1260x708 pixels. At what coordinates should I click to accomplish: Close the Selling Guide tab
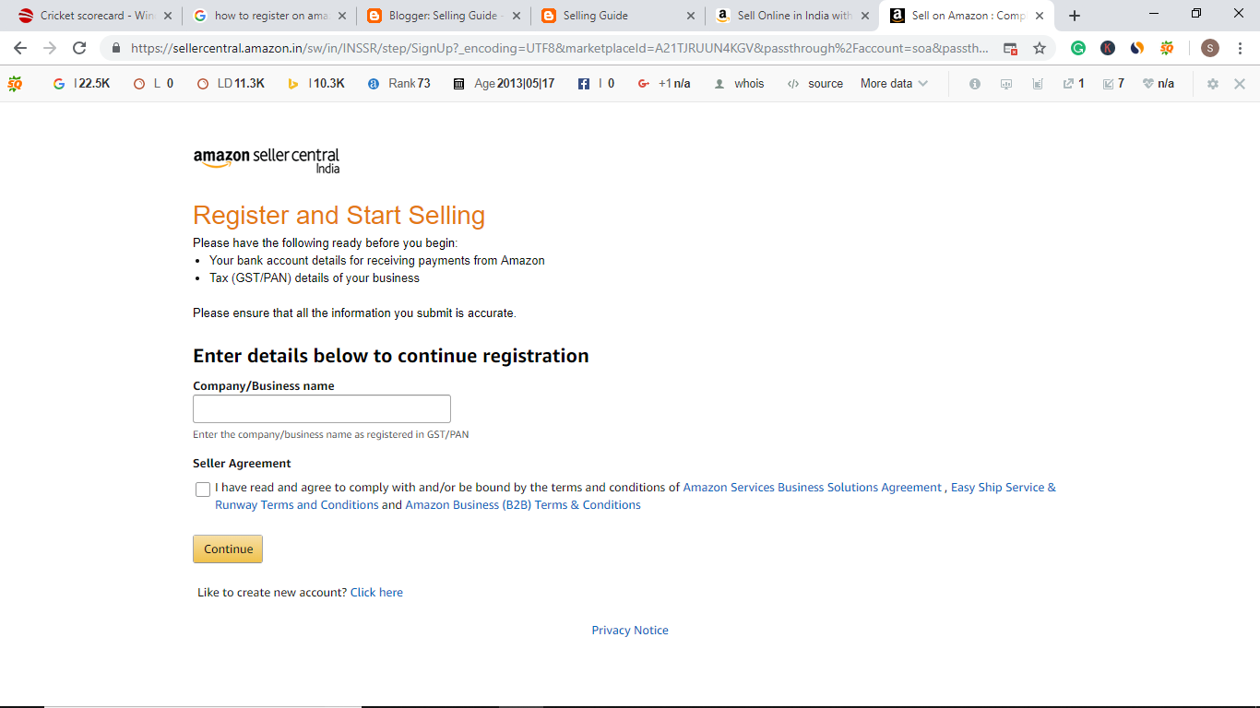(x=690, y=16)
